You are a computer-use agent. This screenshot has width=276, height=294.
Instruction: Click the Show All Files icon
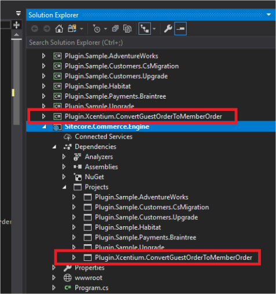pyautogui.click(x=128, y=29)
